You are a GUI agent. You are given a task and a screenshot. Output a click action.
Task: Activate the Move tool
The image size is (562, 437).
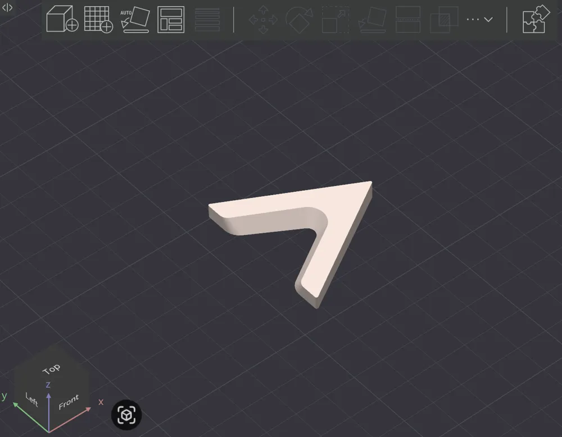pyautogui.click(x=263, y=19)
